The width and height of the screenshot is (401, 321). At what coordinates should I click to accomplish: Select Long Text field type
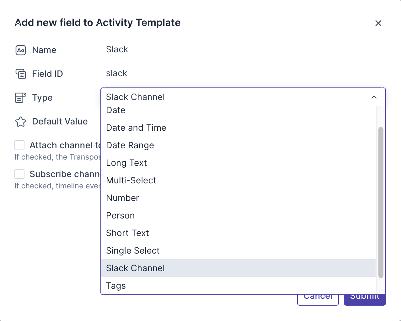pyautogui.click(x=126, y=163)
